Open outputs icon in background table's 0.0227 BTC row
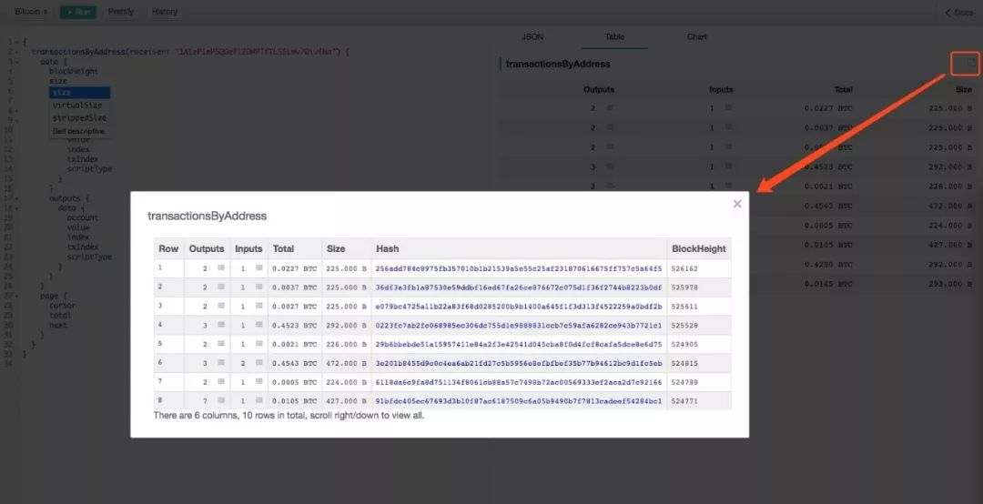The image size is (983, 504). click(x=610, y=108)
